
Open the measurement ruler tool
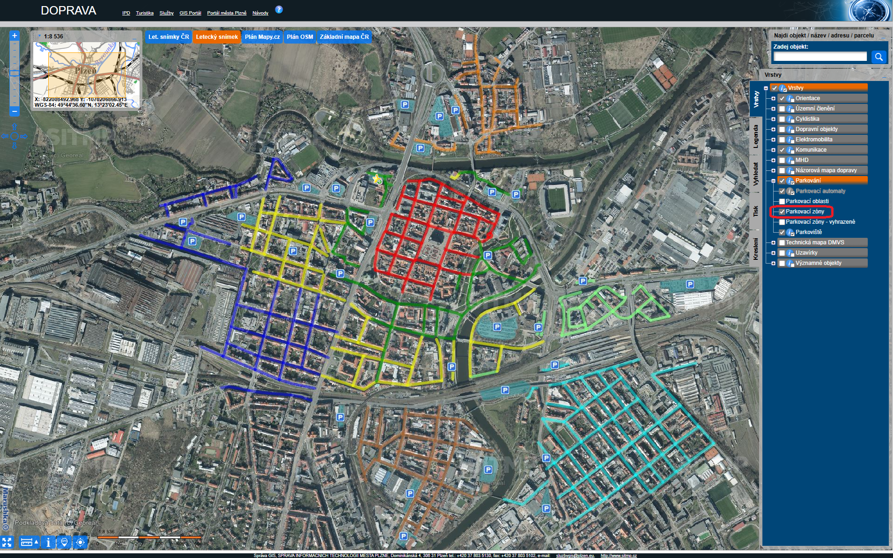(29, 542)
